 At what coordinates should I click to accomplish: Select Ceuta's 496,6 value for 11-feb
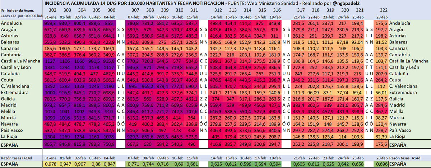coord(191,79)
